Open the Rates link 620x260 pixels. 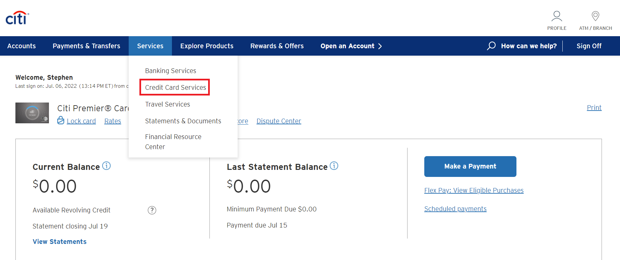coord(113,121)
